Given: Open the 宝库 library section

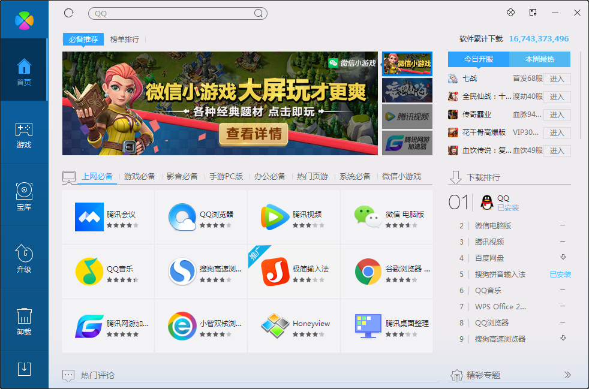Looking at the screenshot, I should coord(24,194).
